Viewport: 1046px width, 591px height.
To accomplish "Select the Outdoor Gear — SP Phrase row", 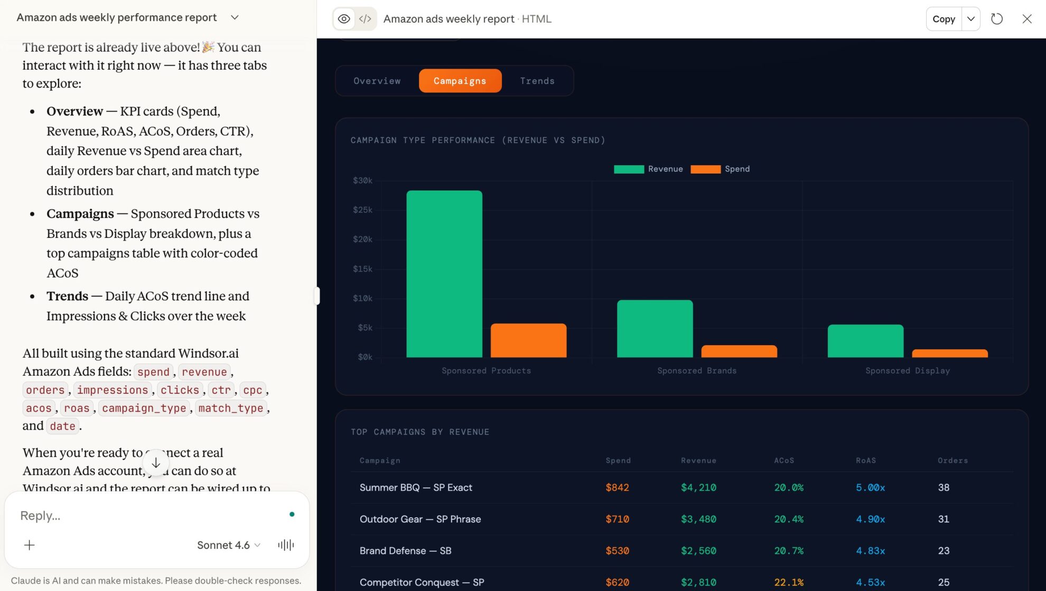I will (682, 519).
